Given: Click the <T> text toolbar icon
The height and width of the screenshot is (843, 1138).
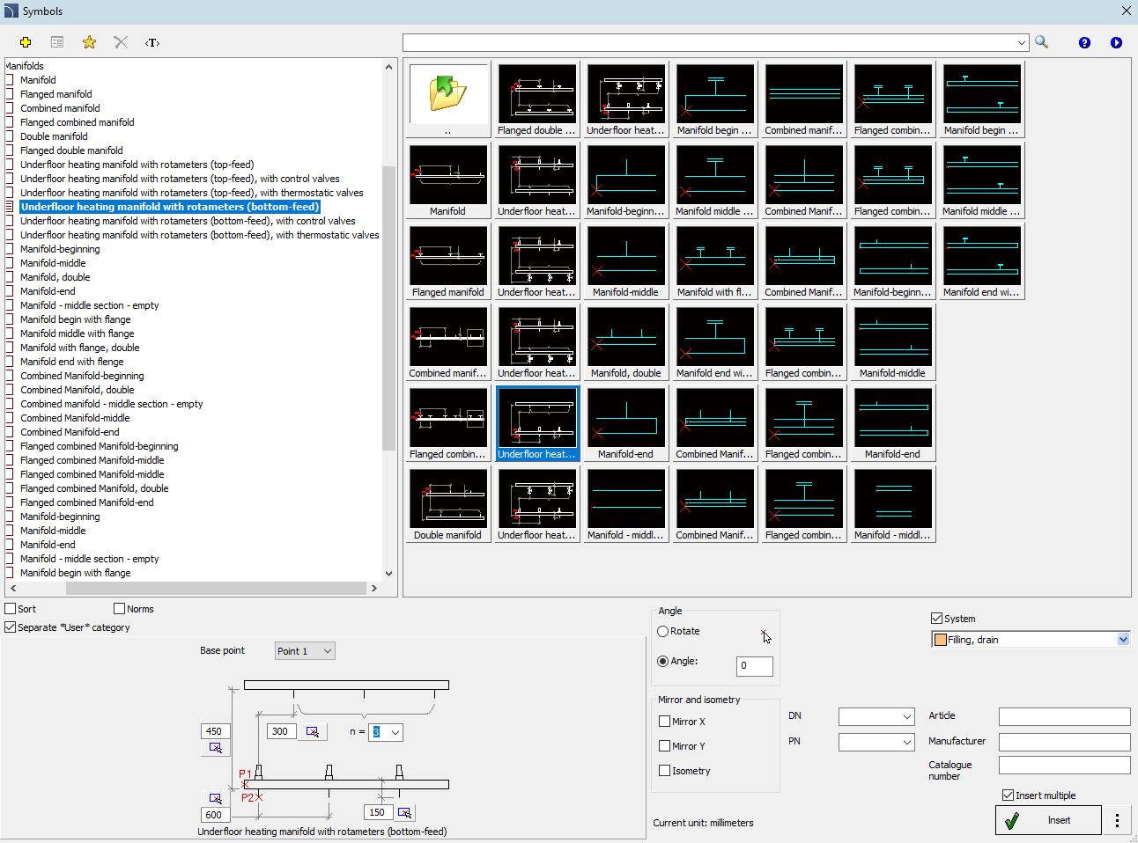Looking at the screenshot, I should click(152, 42).
